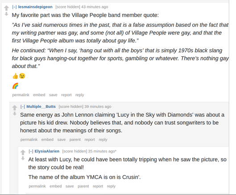Image resolution: width=236 pixels, height=195 pixels.
Task: Open Multiple__Butts user profile
Action: coord(41,106)
